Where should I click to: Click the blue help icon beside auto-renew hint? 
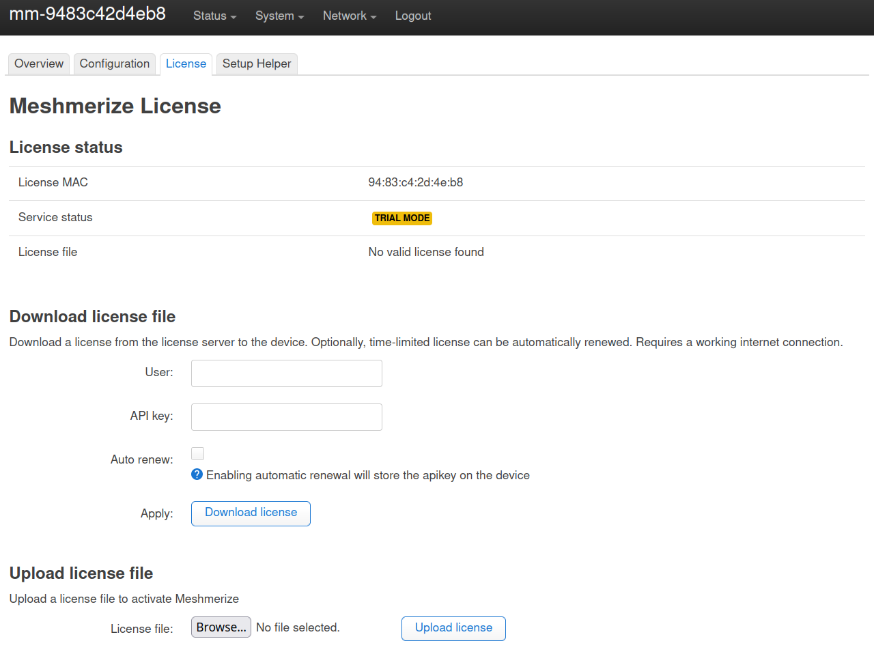pos(197,474)
